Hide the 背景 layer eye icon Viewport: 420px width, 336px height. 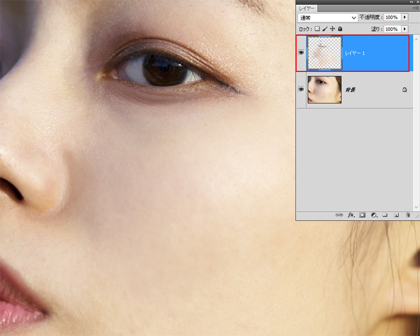point(301,89)
